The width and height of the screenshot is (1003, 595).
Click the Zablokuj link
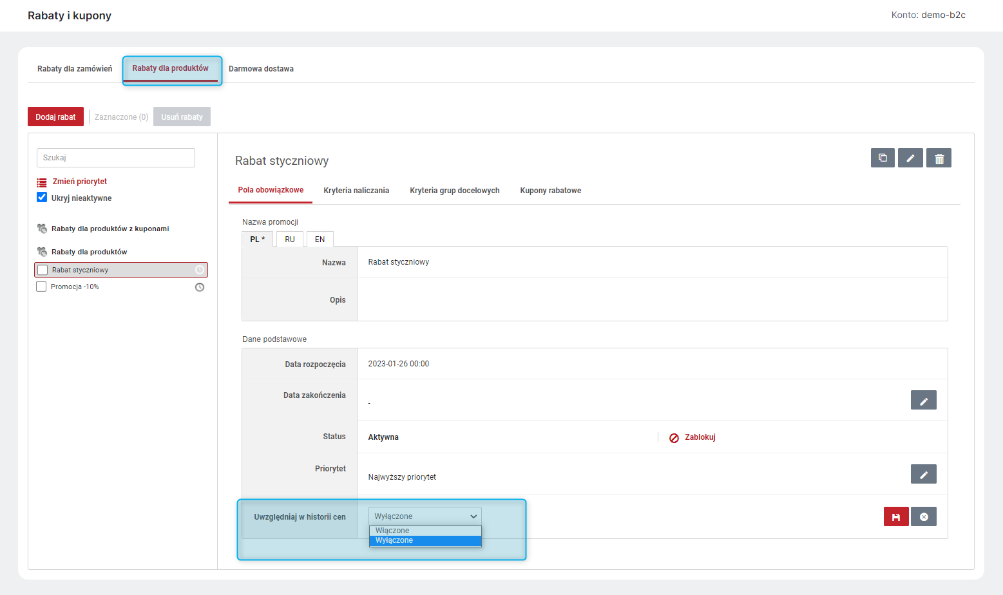tap(700, 437)
